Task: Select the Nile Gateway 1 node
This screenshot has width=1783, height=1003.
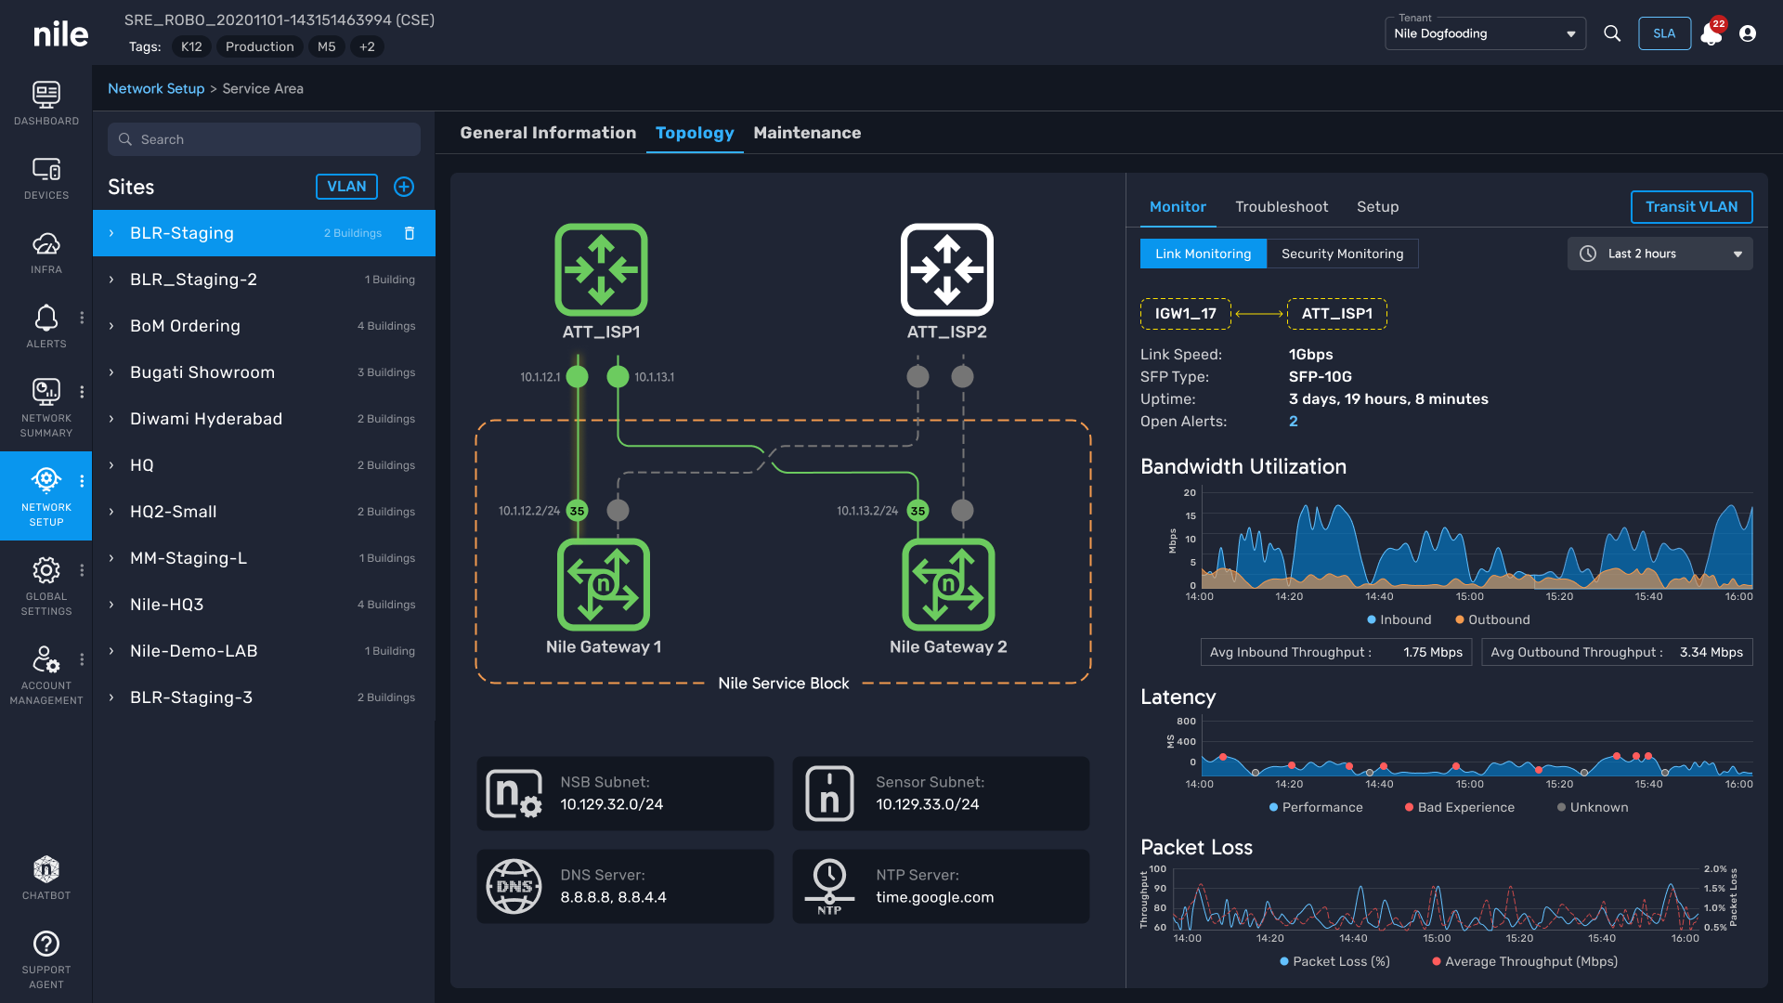Action: coord(603,585)
